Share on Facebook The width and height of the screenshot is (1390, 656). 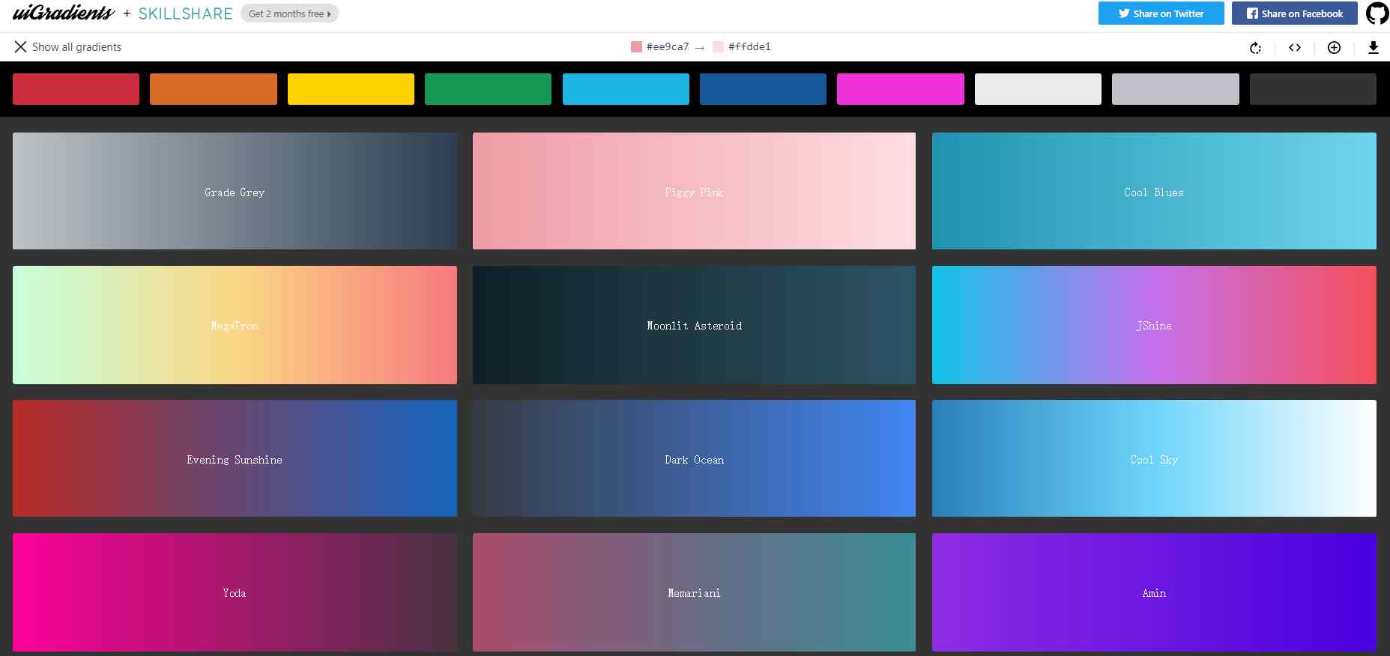tap(1294, 13)
